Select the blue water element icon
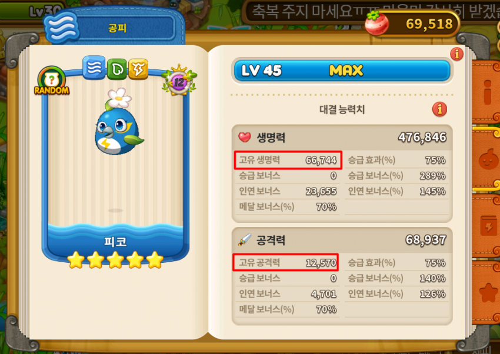500x354 pixels. tap(94, 68)
